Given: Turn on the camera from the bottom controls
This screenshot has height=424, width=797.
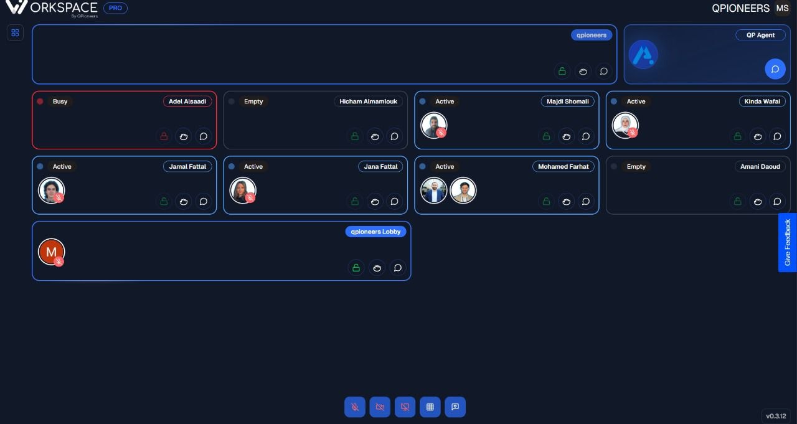Looking at the screenshot, I should [380, 407].
